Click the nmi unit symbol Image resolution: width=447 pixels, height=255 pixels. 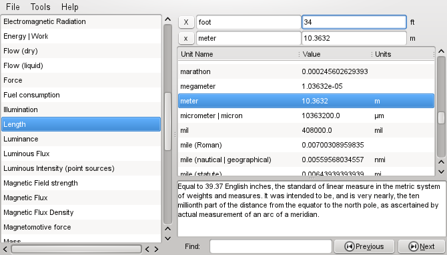[x=380, y=160]
